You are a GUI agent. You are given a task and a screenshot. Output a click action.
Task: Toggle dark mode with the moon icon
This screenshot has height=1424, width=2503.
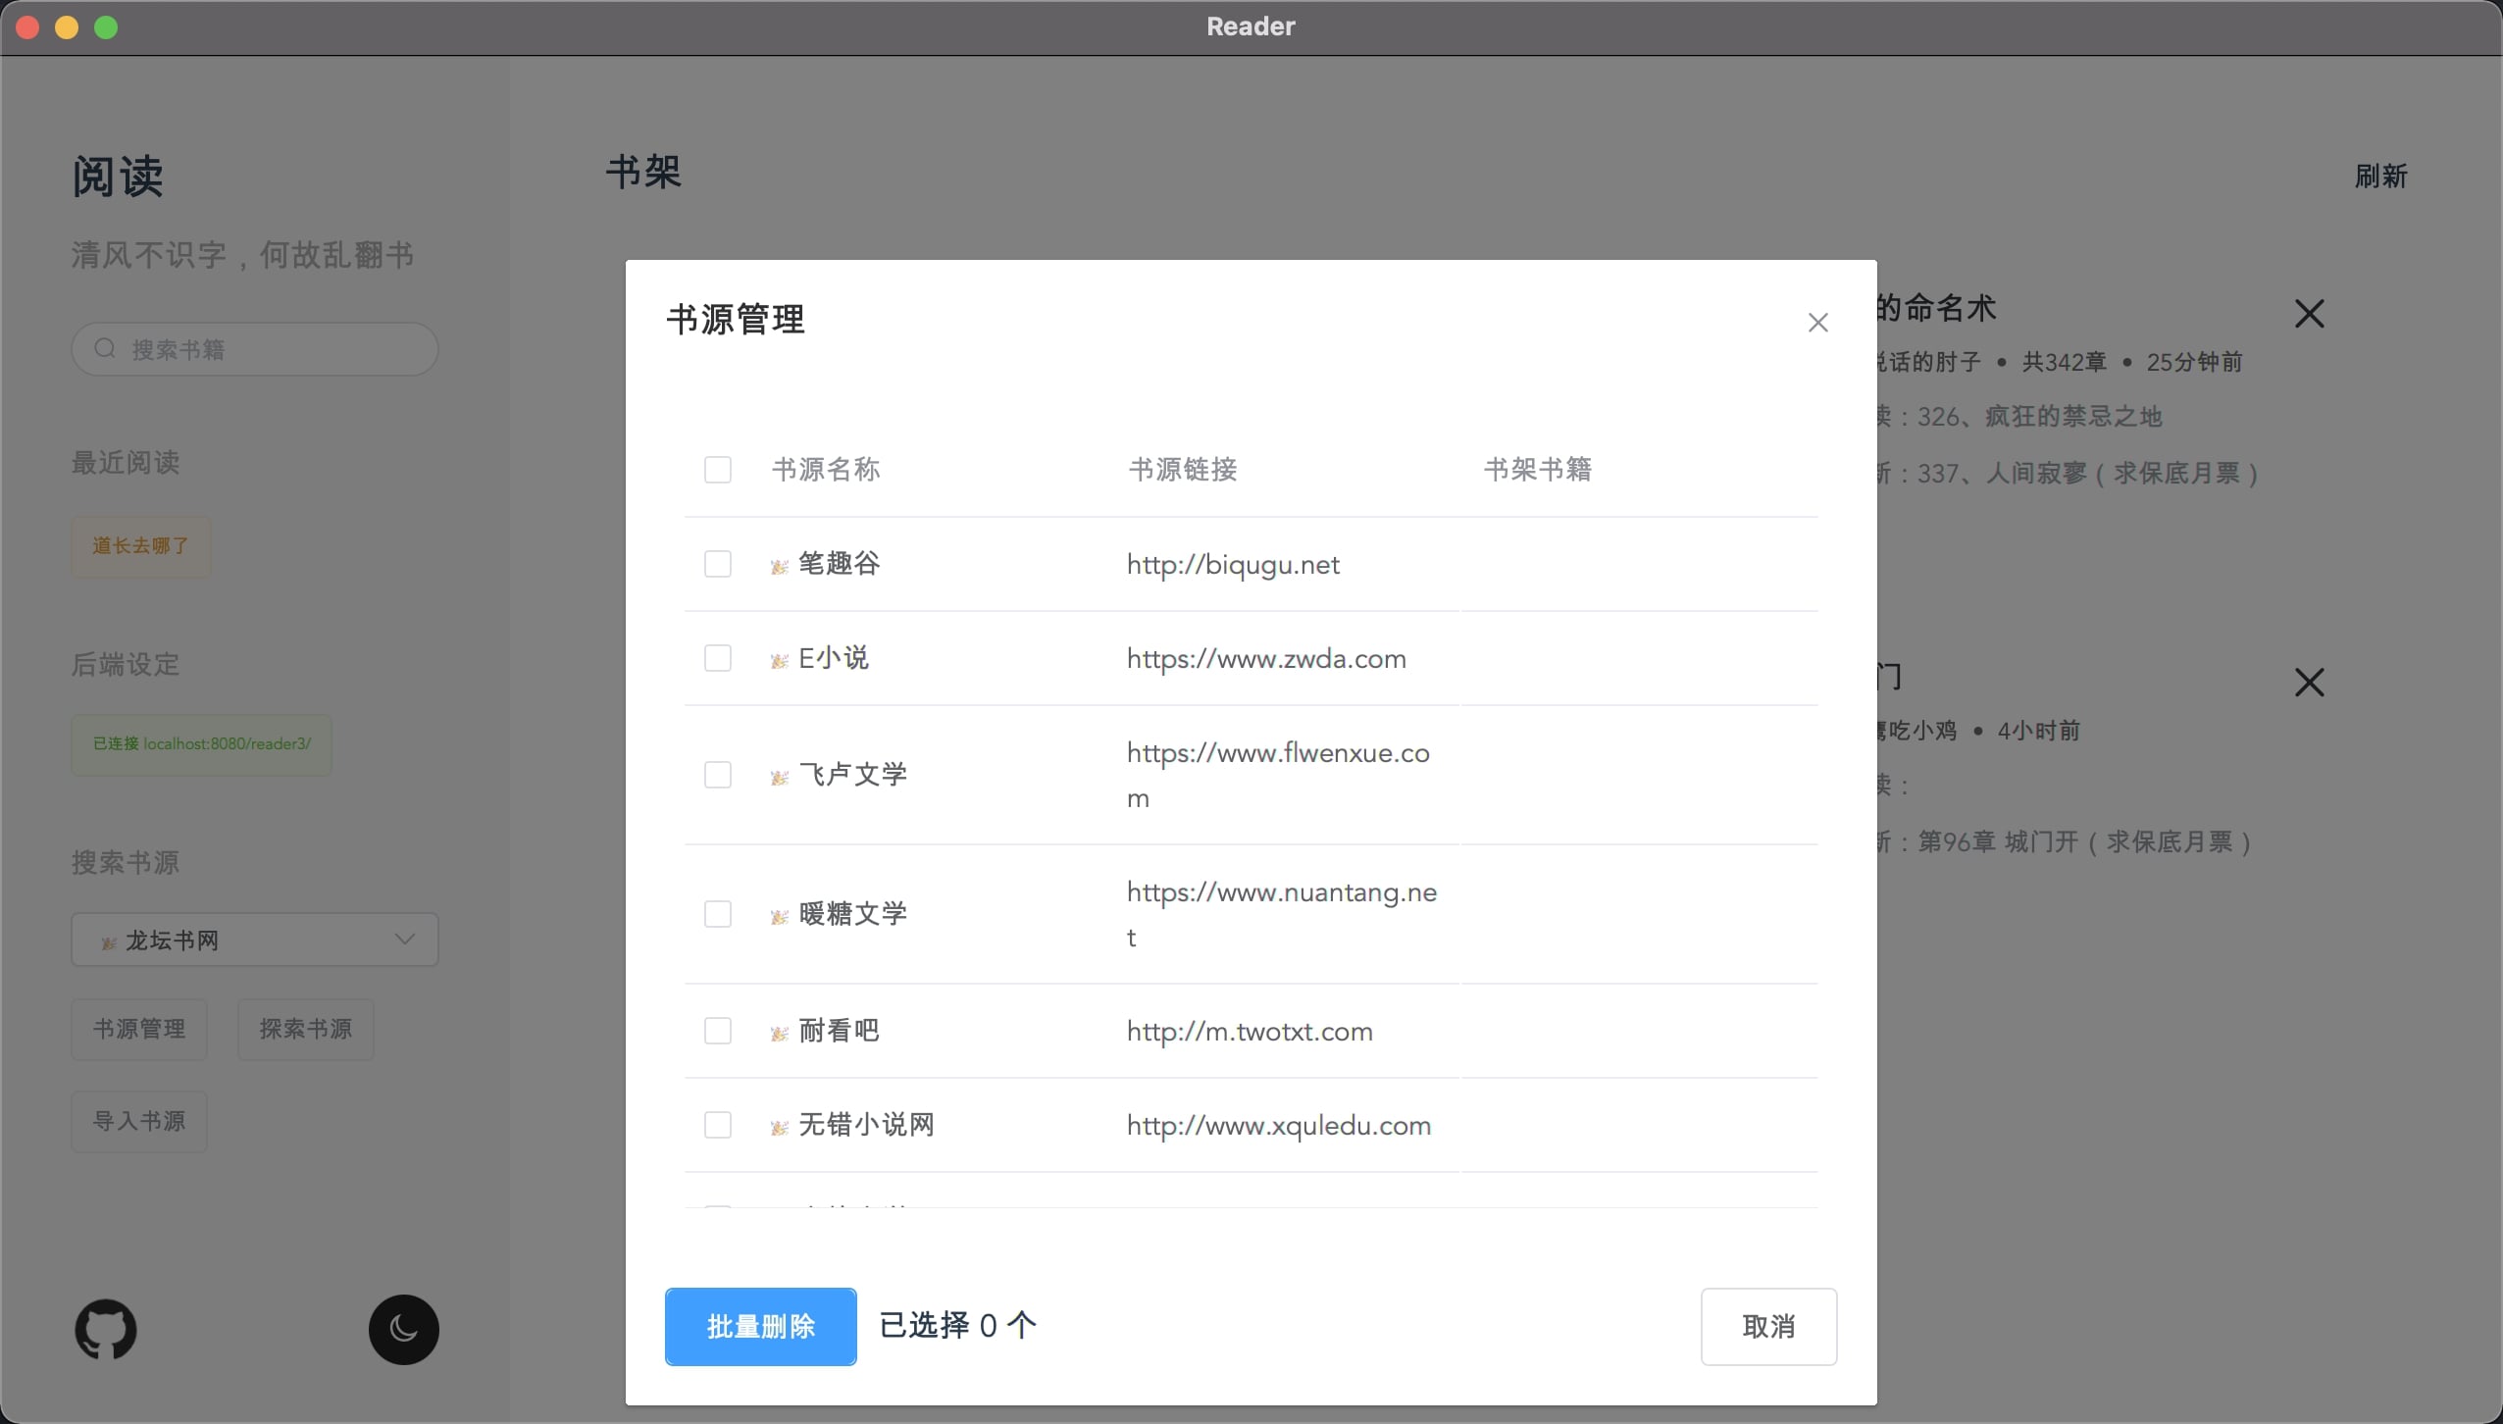[403, 1329]
